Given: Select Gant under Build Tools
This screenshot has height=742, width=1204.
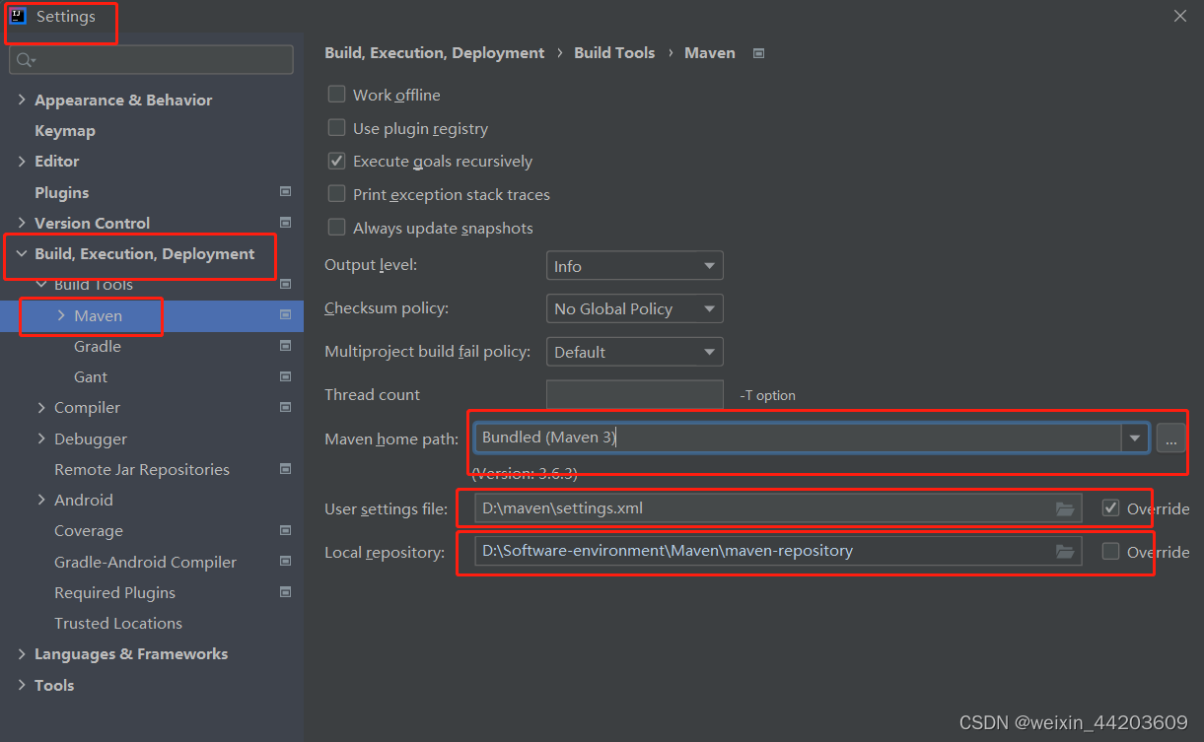Looking at the screenshot, I should point(91,376).
